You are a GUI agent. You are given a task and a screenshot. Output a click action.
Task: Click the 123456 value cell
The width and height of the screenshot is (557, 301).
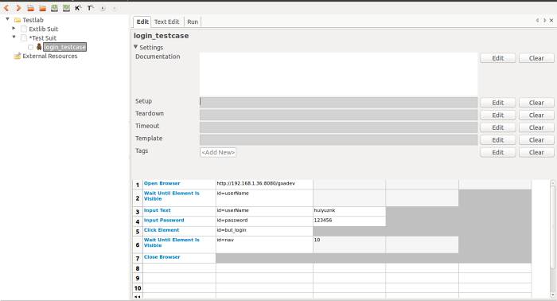pyautogui.click(x=349, y=221)
